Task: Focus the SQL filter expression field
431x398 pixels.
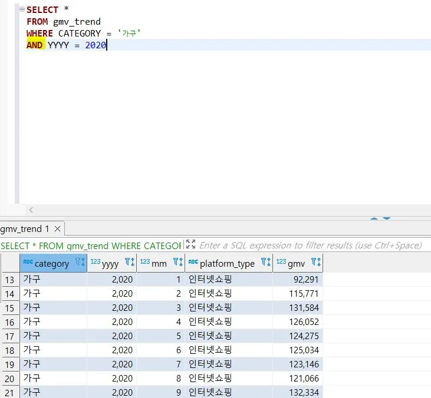Action: [x=310, y=245]
